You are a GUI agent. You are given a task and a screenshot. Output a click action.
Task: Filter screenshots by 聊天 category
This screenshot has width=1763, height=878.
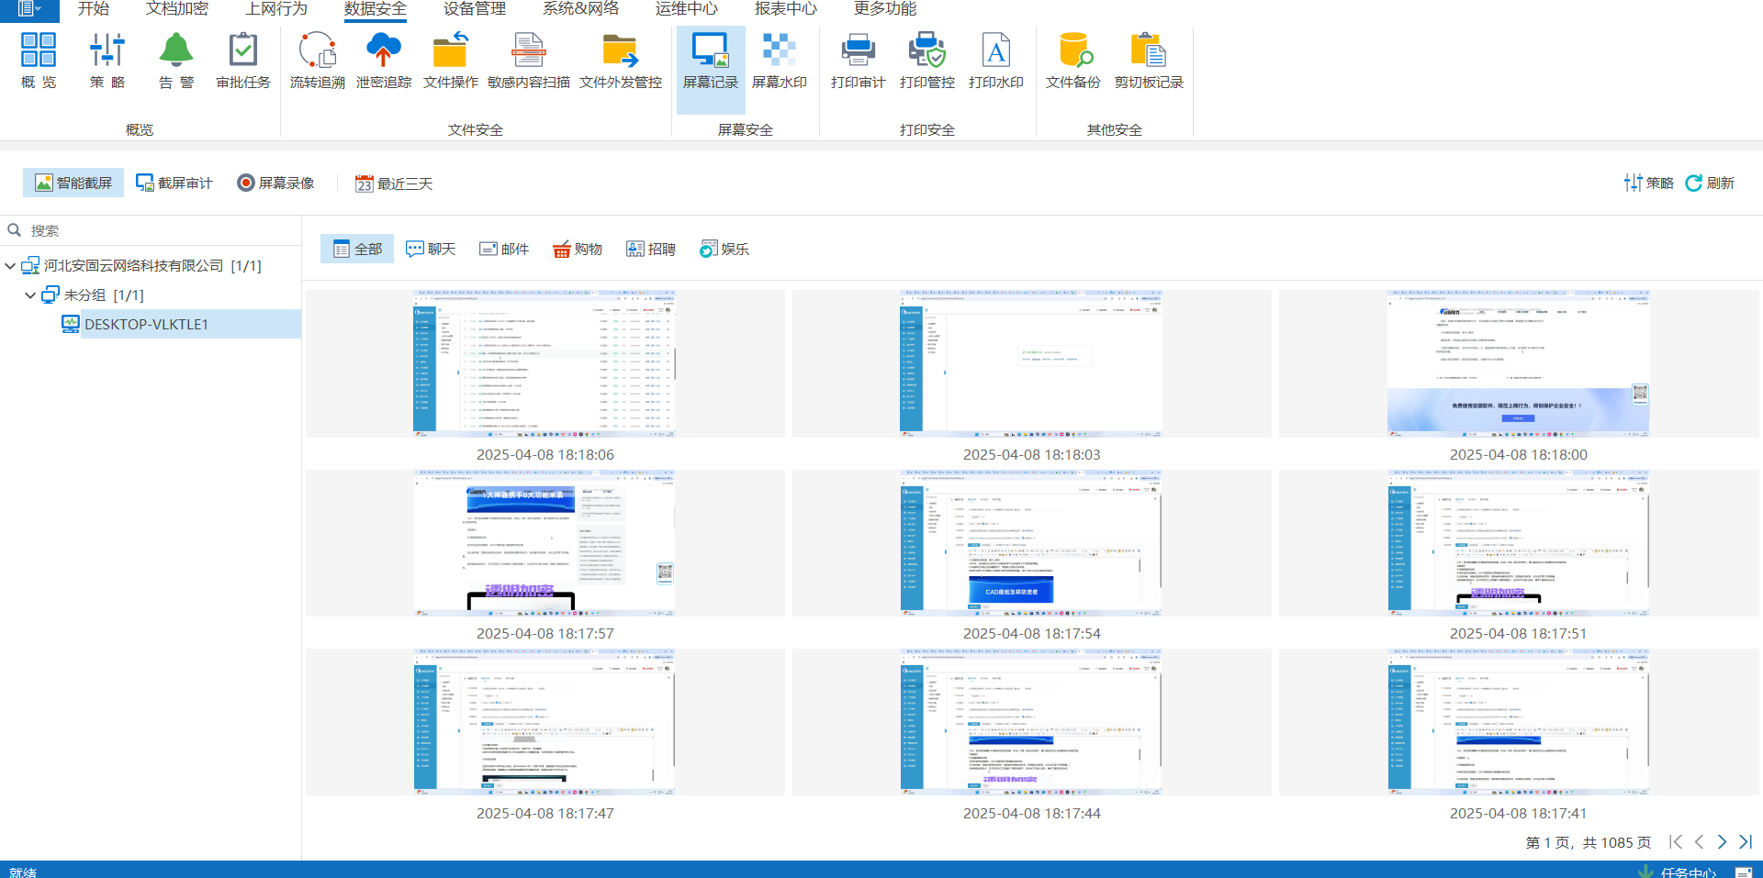pyautogui.click(x=431, y=249)
